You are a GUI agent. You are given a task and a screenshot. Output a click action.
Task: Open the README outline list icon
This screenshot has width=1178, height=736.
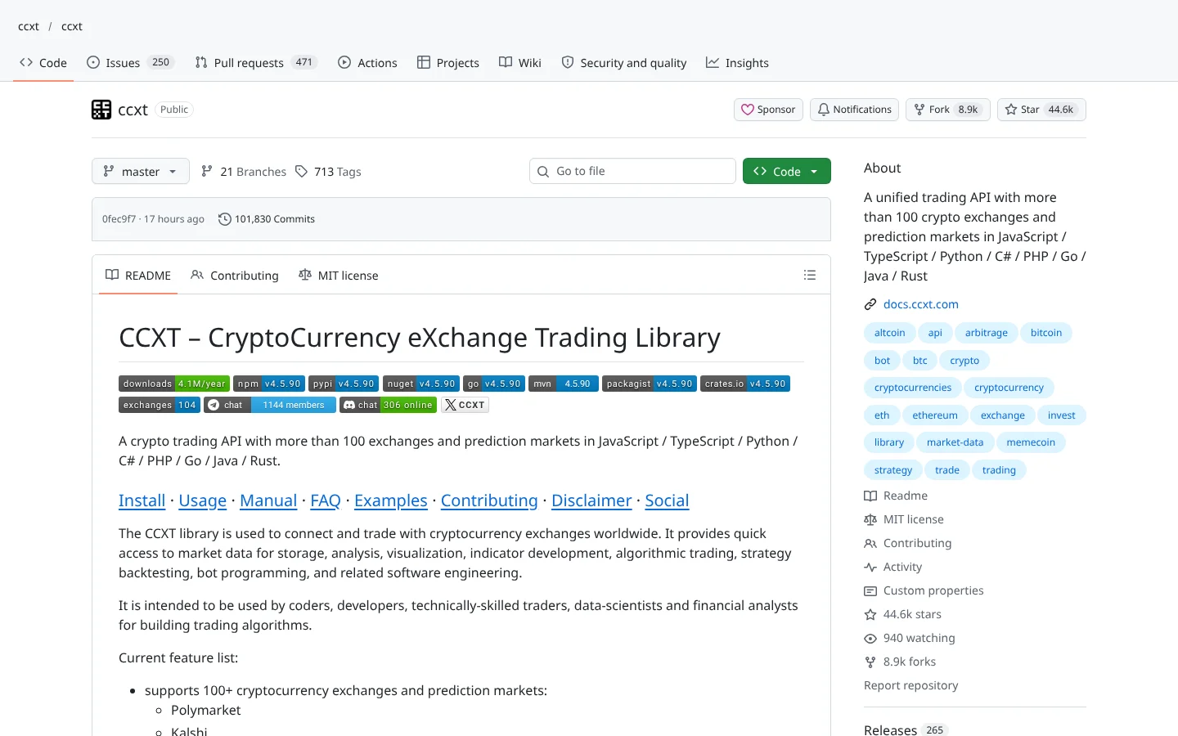click(x=810, y=276)
